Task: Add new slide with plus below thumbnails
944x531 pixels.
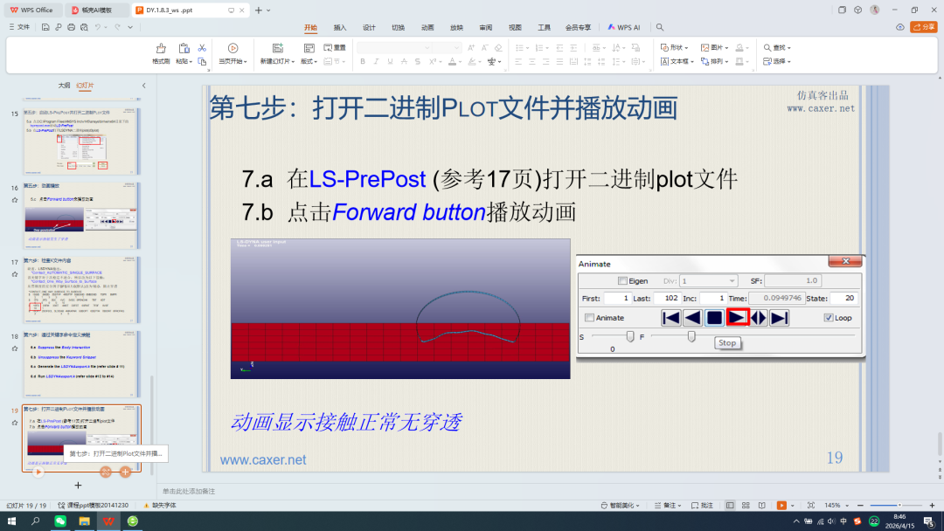Action: 78,486
